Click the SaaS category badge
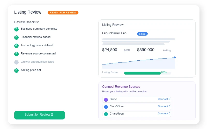This screenshot has height=129, width=207. coord(142,34)
